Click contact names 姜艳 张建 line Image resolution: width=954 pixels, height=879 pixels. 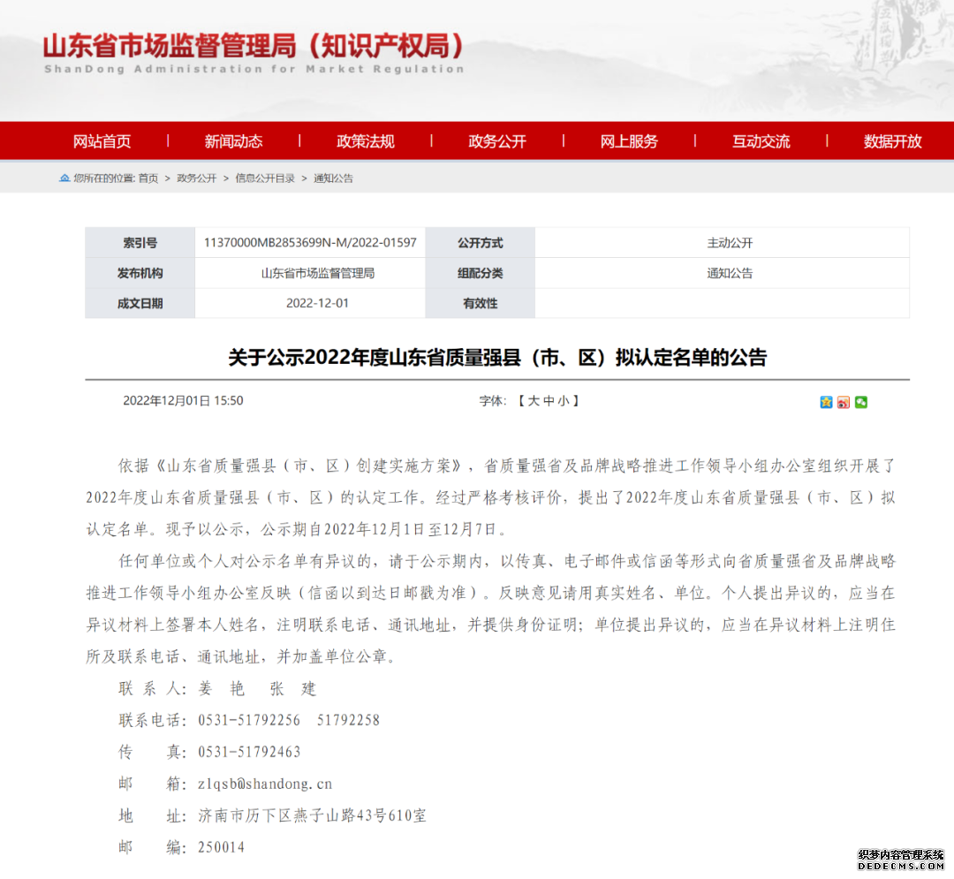257,688
